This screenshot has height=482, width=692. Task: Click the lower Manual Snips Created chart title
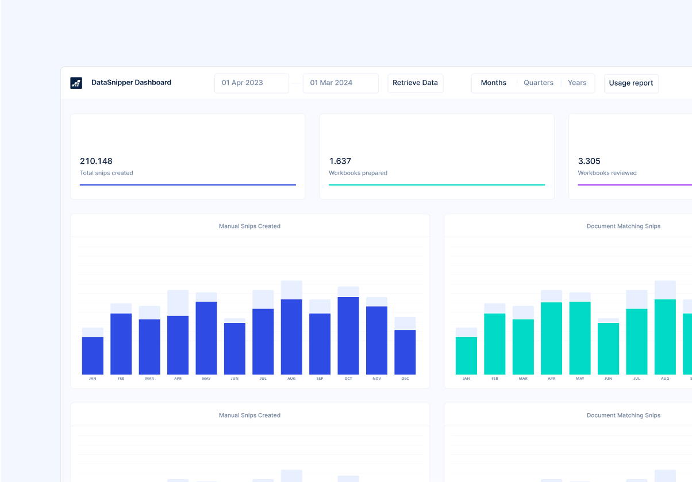coord(249,415)
